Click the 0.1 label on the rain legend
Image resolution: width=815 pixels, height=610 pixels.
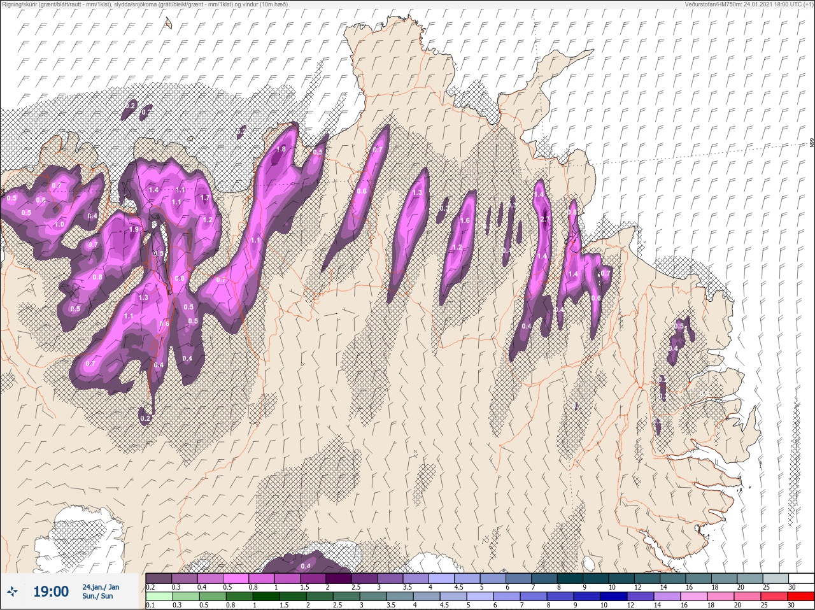coord(150,606)
